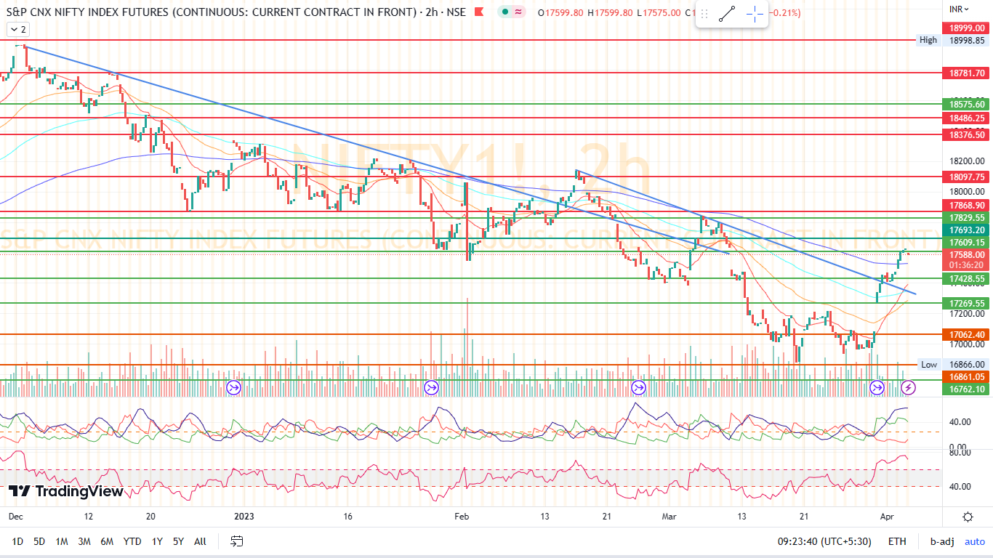Click the pink approximate-data indicator icon

(x=519, y=12)
